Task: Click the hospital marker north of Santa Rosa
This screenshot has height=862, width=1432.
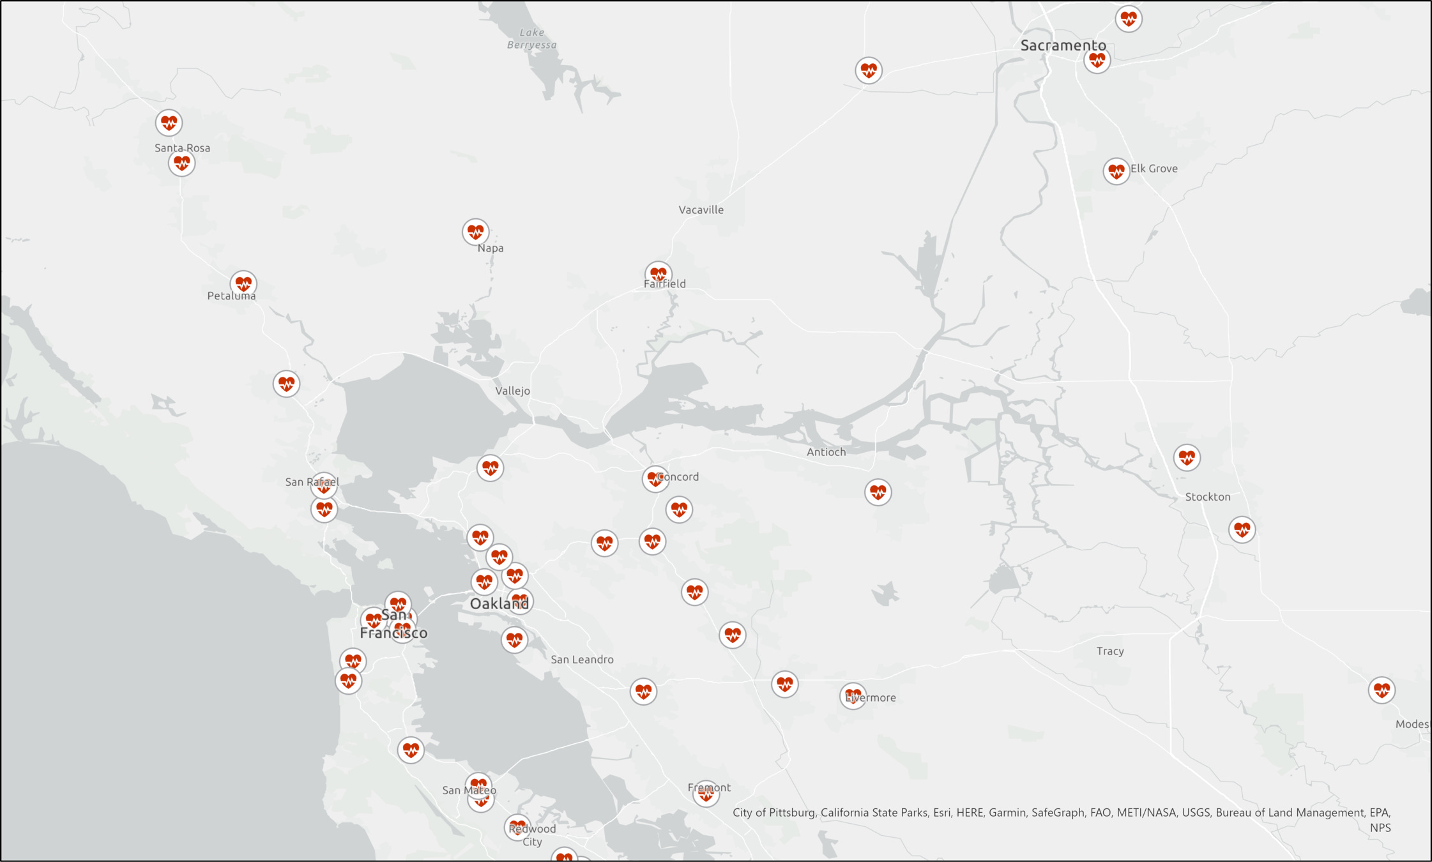Action: 169,123
